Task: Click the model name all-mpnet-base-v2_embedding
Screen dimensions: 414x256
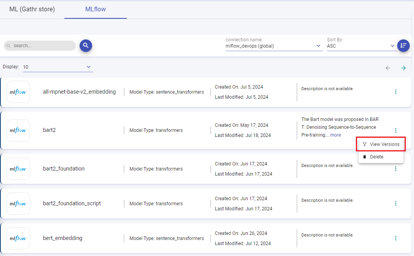Action: pos(79,92)
